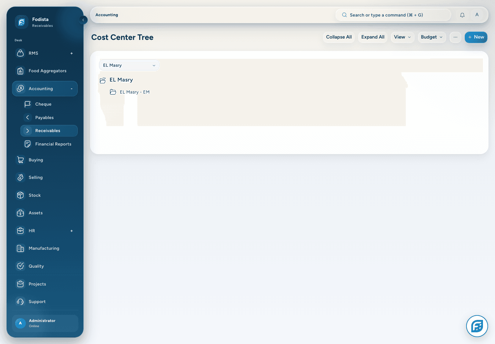Image resolution: width=495 pixels, height=344 pixels.
Task: Open the Administrator profile card
Action: (45, 323)
